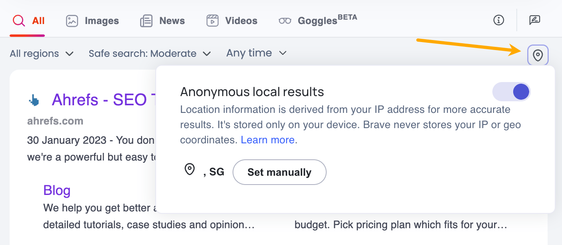Open the Any time filter dropdown
The width and height of the screenshot is (562, 245).
tap(256, 53)
